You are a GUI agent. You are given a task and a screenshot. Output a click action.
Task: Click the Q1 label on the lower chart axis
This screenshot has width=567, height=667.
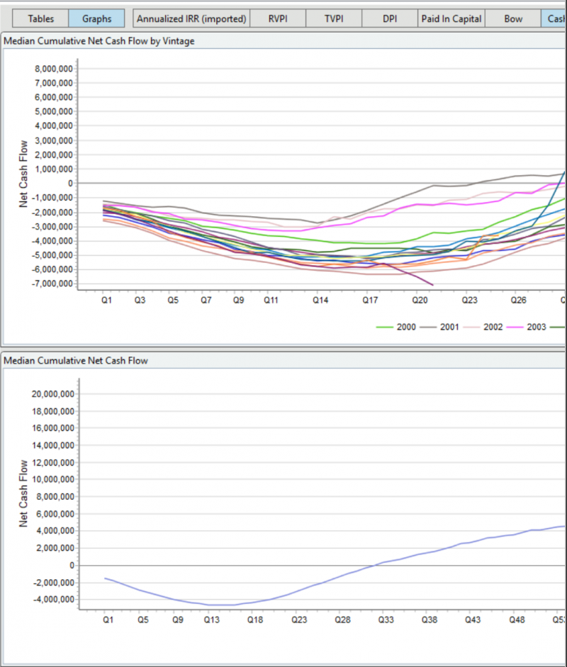point(106,620)
